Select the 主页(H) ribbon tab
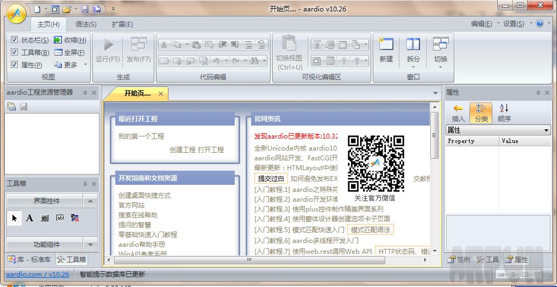 [48, 24]
